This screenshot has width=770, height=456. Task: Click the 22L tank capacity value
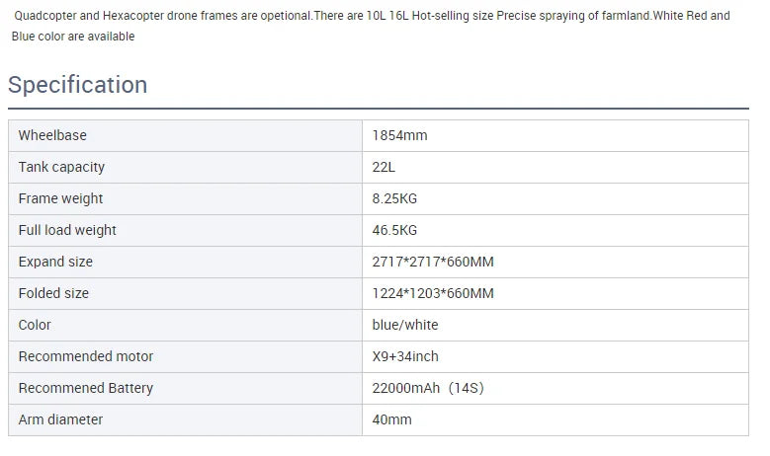[x=384, y=167]
